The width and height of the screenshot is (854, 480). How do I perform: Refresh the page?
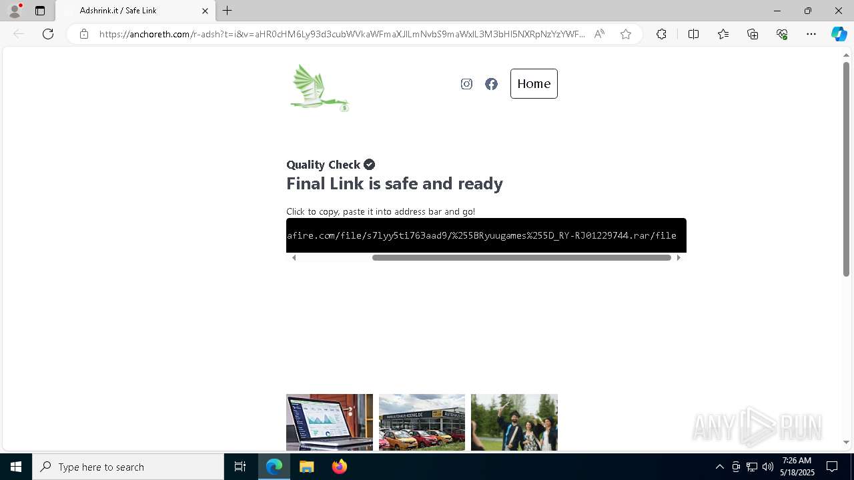point(48,34)
